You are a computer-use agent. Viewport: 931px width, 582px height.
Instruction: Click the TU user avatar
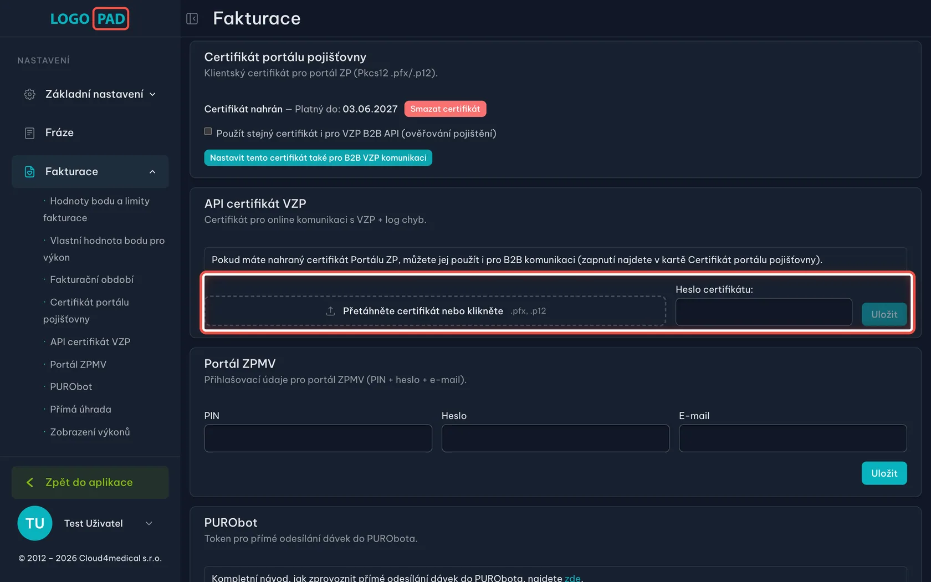click(x=35, y=523)
